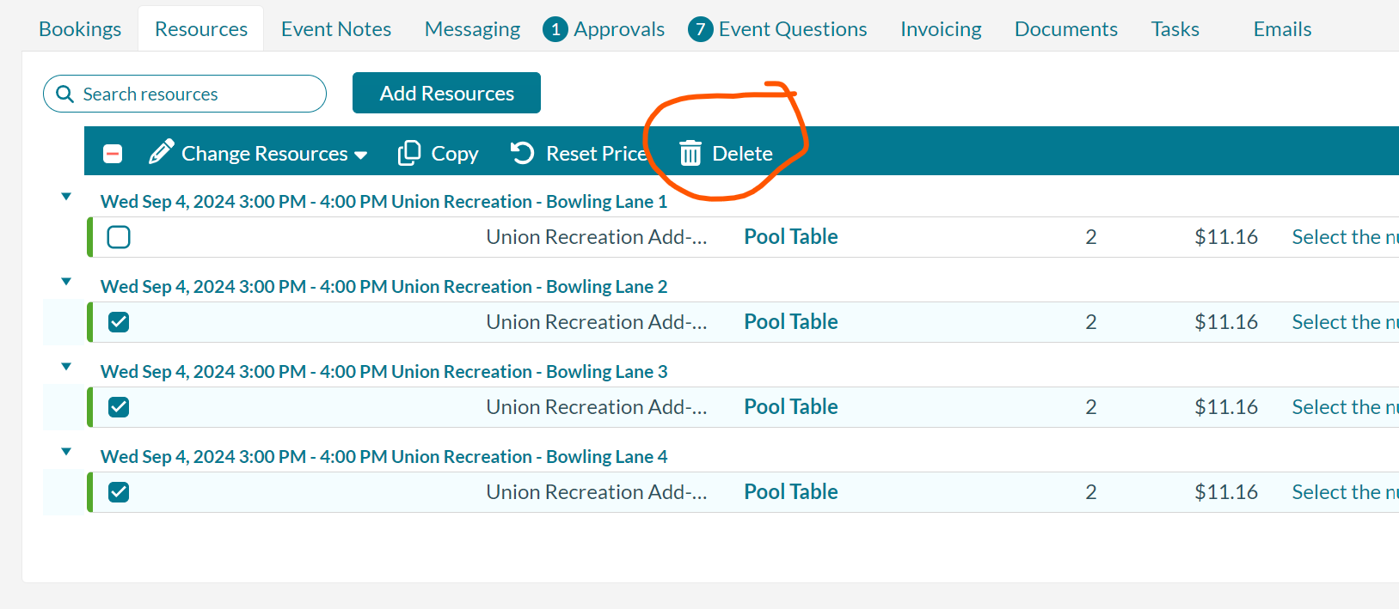Click $11.16 price in Bowling Lane 2 row
Viewport: 1399px width, 609px height.
click(x=1226, y=322)
